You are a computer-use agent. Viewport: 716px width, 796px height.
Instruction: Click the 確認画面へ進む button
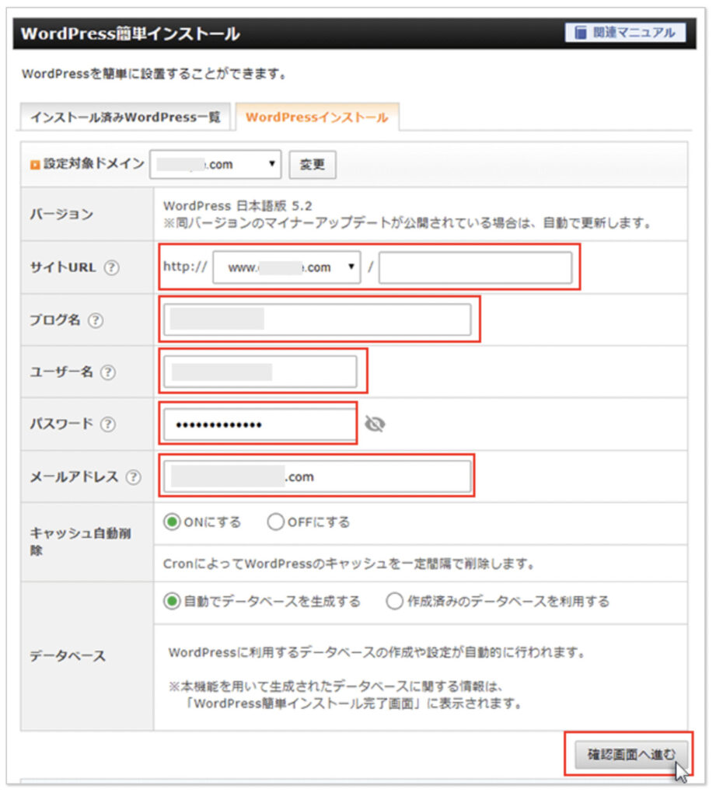[631, 754]
